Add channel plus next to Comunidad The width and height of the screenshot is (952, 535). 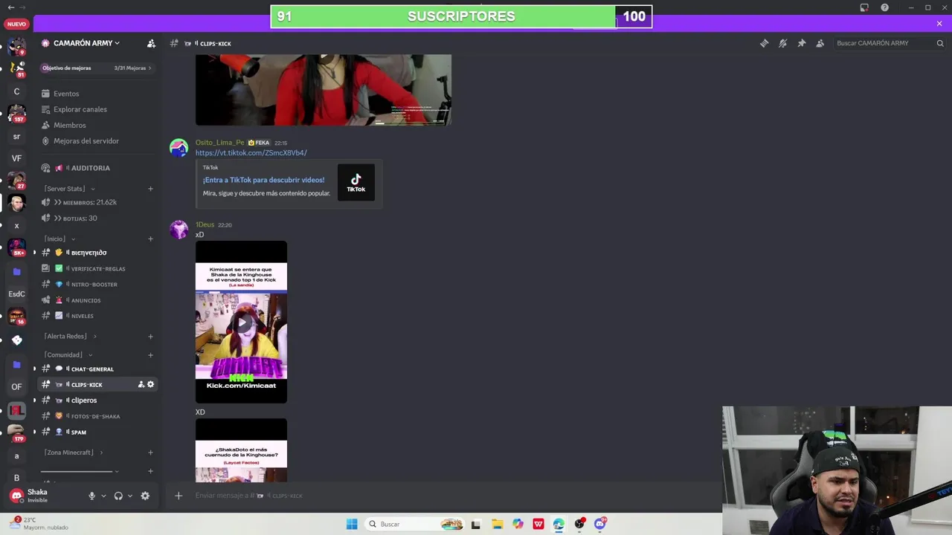pos(150,355)
